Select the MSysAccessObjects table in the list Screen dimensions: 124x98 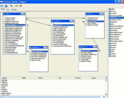(117, 26)
